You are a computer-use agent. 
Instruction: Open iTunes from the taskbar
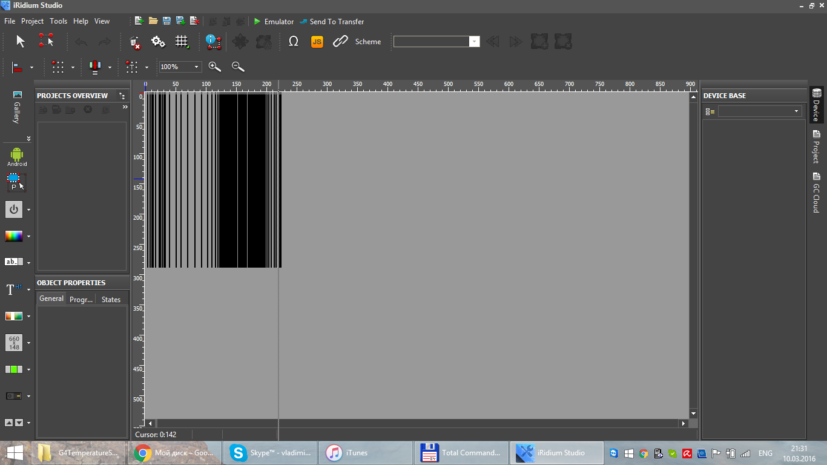[366, 453]
